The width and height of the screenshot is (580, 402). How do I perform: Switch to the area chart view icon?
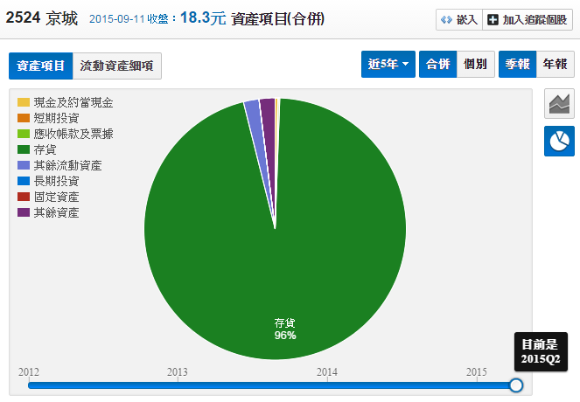click(x=559, y=104)
